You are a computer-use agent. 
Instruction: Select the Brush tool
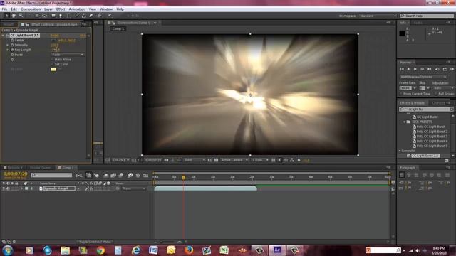point(77,16)
